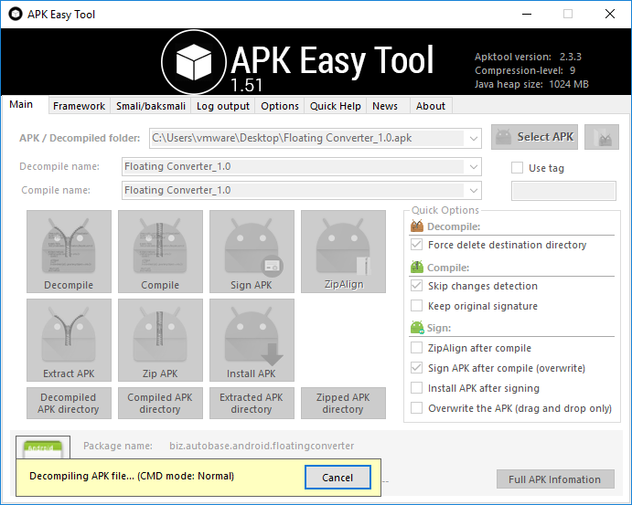The image size is (632, 505).
Task: Click the Decompiling APK file status message
Action: [x=132, y=476]
